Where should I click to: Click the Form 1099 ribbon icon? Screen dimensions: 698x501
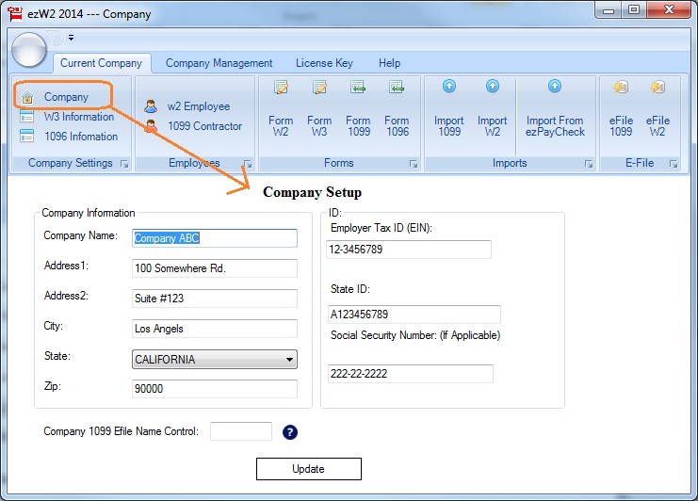pyautogui.click(x=358, y=88)
